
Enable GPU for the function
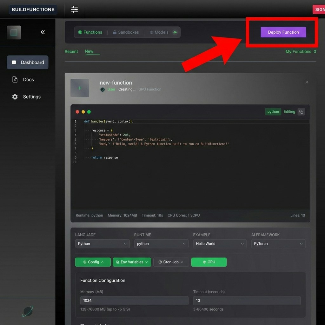[209, 262]
